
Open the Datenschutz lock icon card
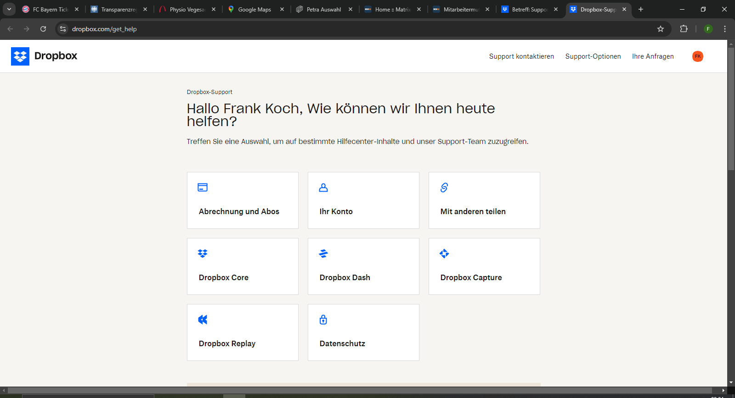[323, 320]
